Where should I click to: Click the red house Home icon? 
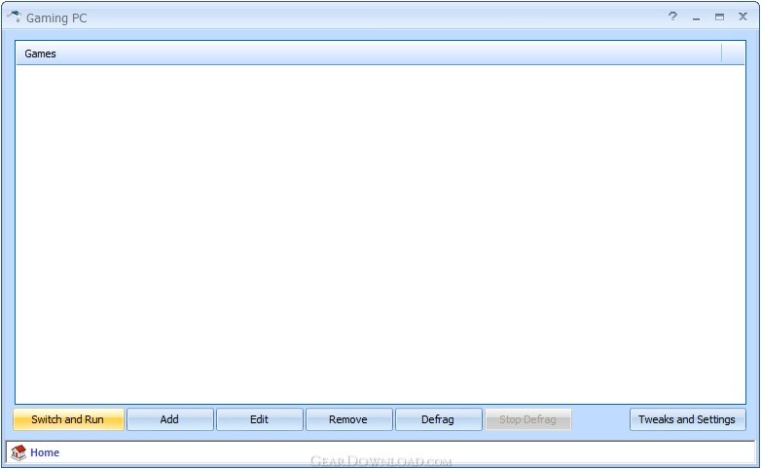point(18,452)
